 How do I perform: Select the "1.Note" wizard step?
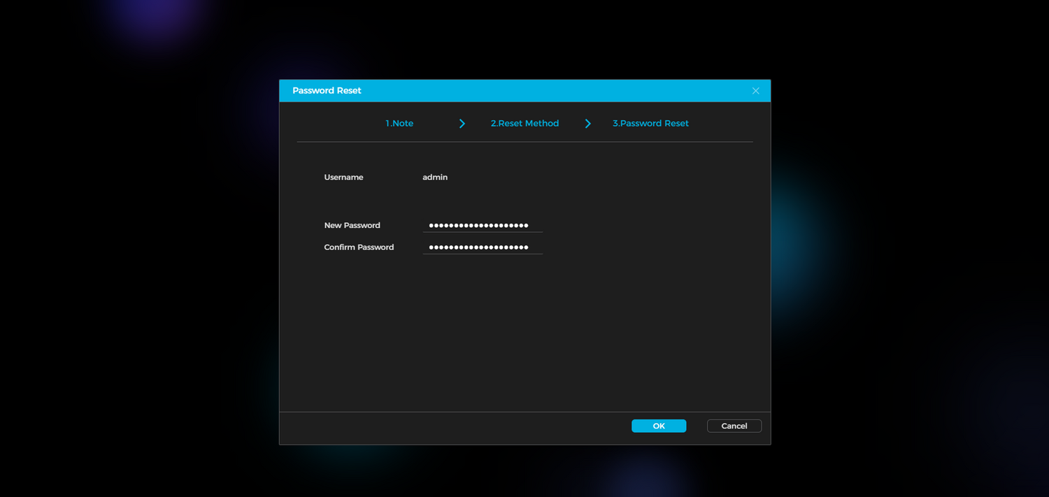tap(399, 123)
